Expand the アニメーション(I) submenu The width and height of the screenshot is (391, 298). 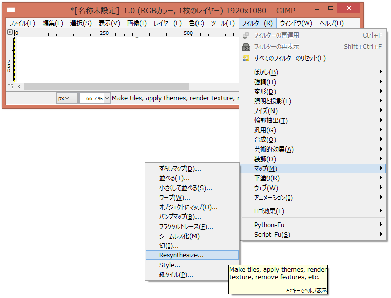point(312,198)
